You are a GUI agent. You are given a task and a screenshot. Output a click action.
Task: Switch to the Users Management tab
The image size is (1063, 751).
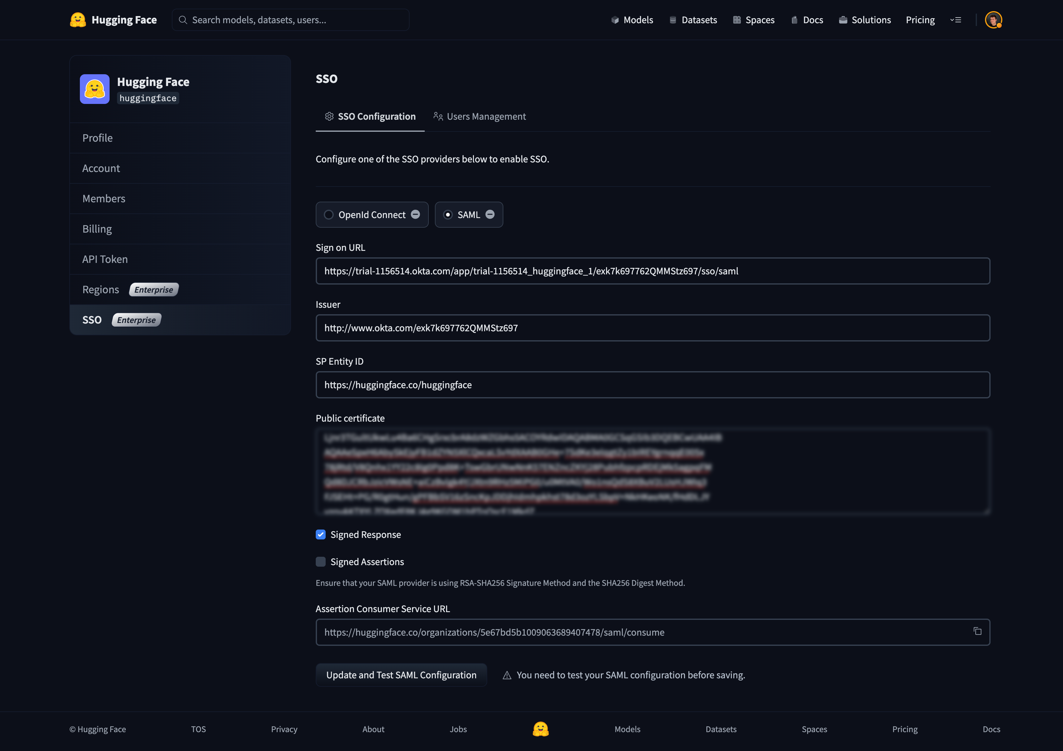point(479,117)
